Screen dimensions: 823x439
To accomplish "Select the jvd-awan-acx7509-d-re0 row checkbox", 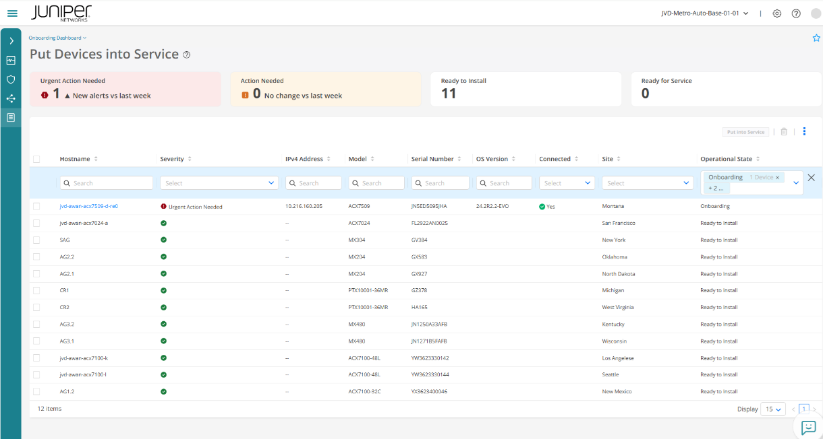I will [x=36, y=206].
